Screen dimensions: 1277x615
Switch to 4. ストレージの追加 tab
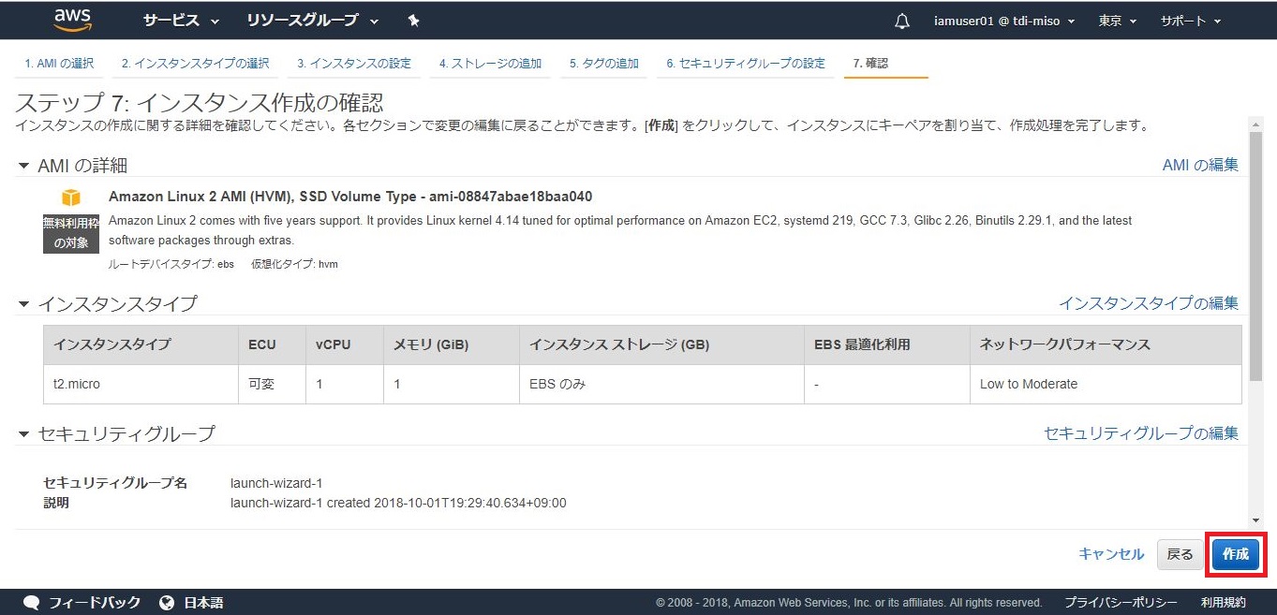click(490, 64)
